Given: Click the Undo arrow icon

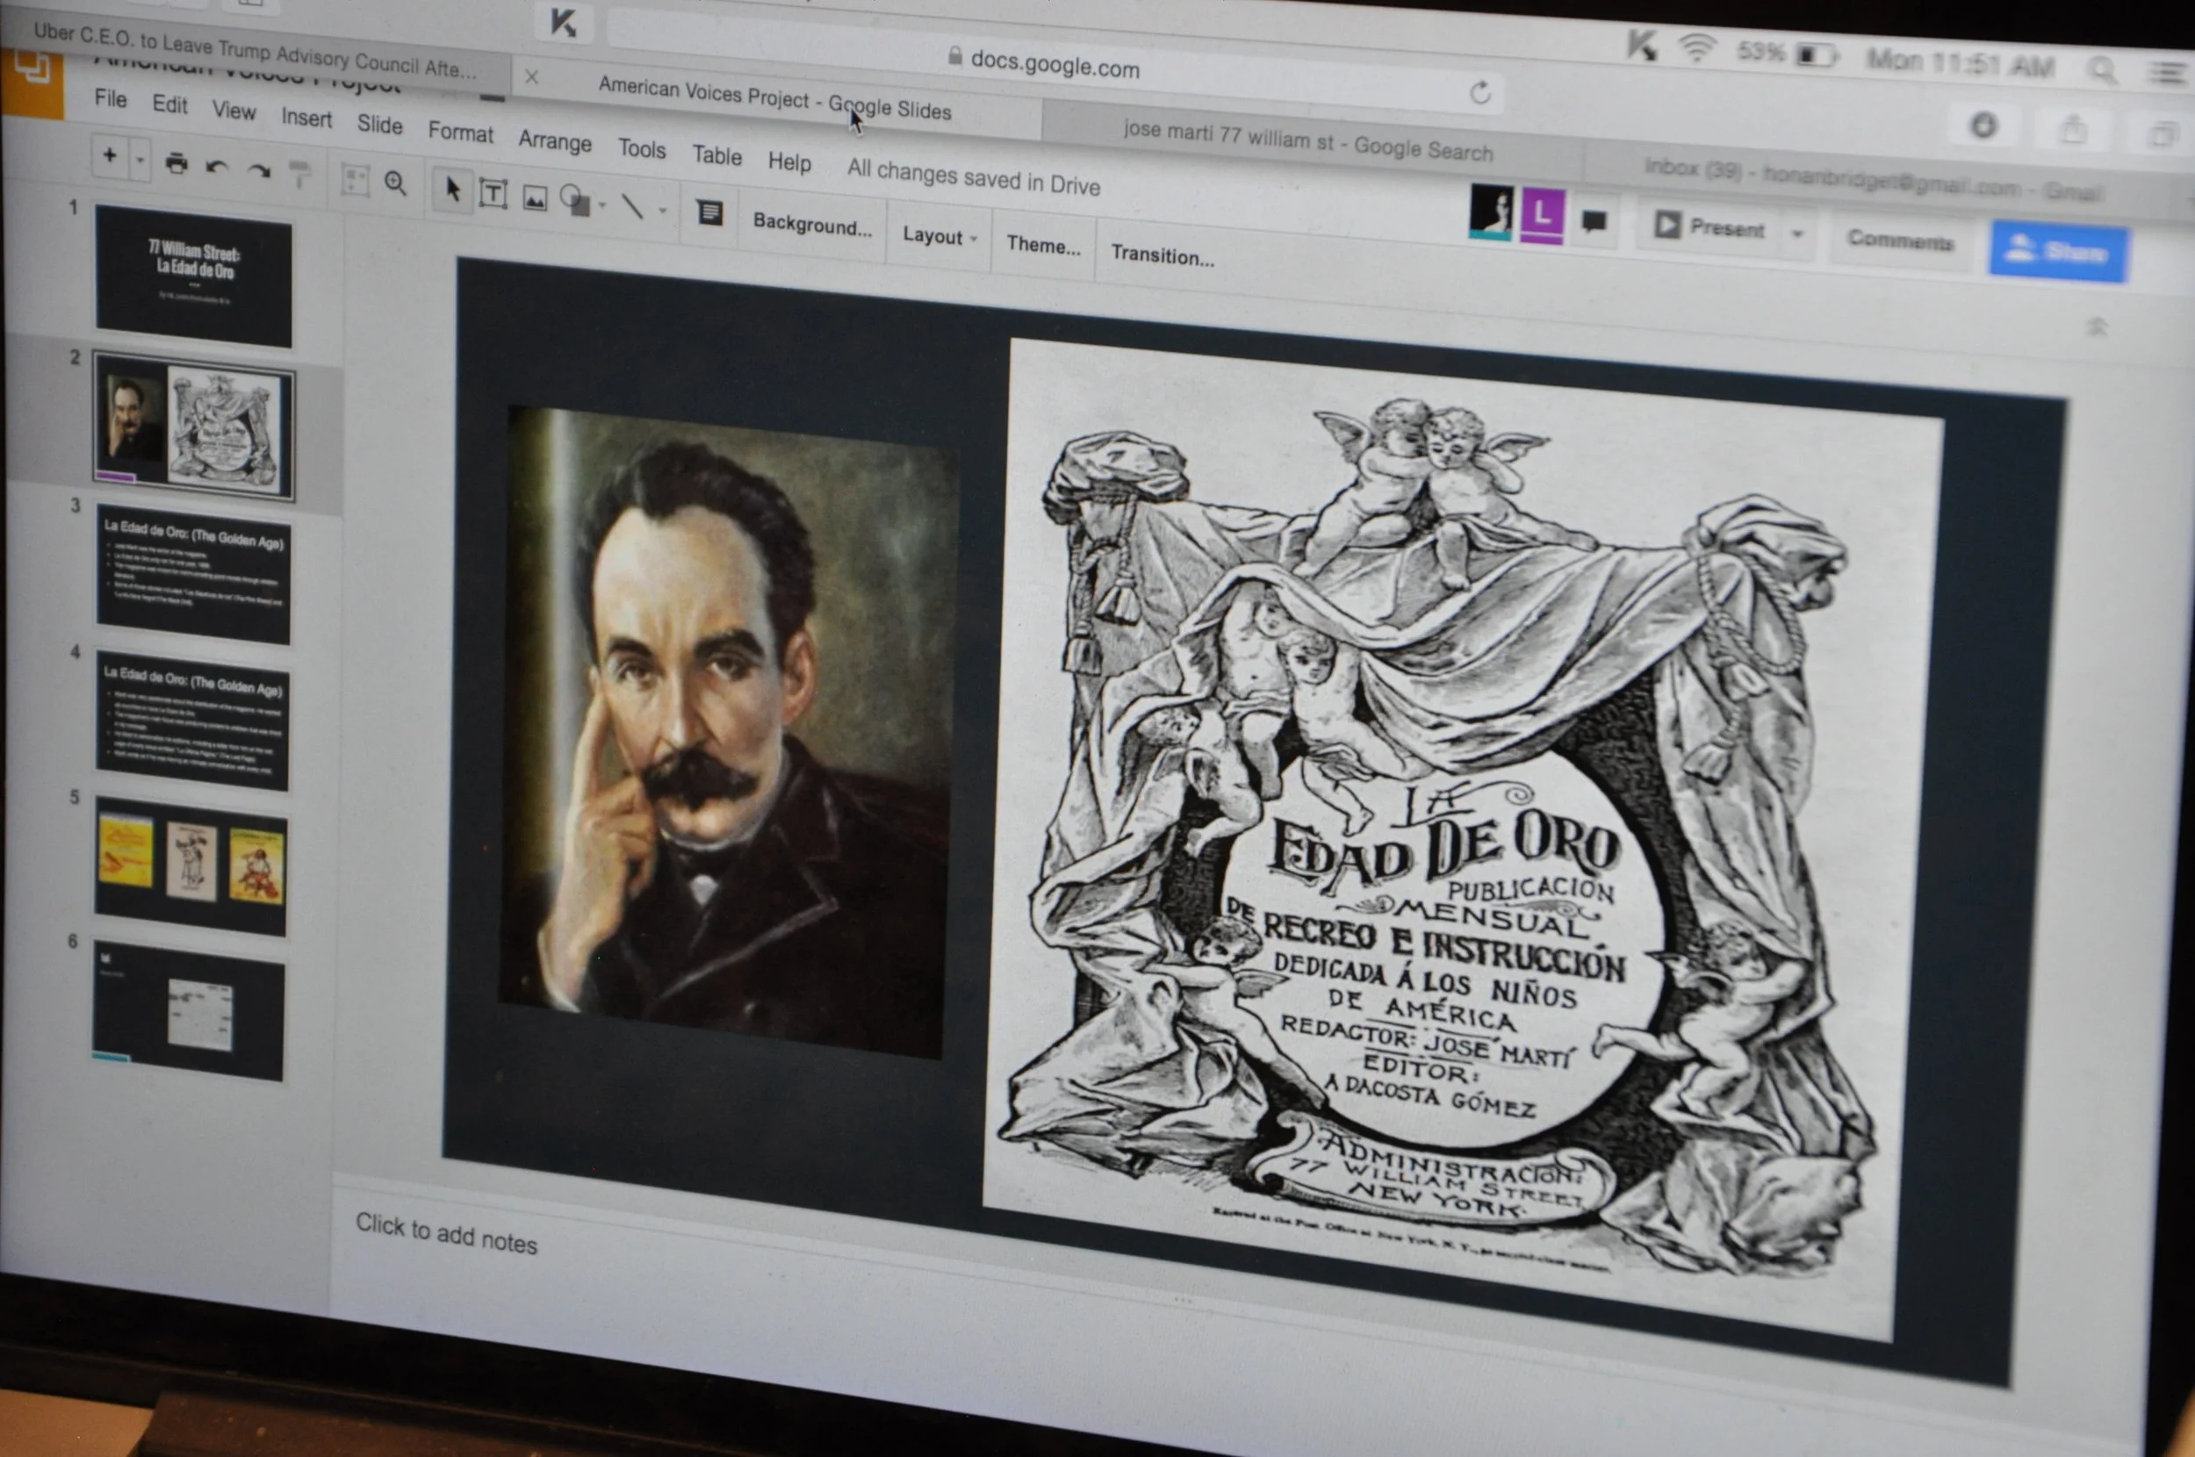Looking at the screenshot, I should 217,169.
